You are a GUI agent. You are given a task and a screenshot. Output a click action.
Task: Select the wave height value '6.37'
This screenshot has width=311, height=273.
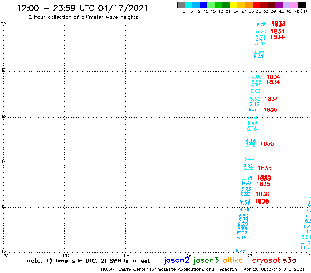[254, 110]
